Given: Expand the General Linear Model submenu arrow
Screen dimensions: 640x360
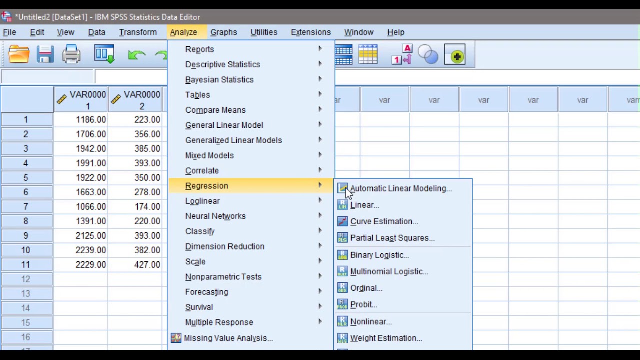Looking at the screenshot, I should click(320, 124).
